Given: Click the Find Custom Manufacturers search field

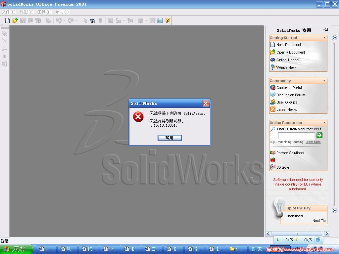Looking at the screenshot, I should 296,136.
